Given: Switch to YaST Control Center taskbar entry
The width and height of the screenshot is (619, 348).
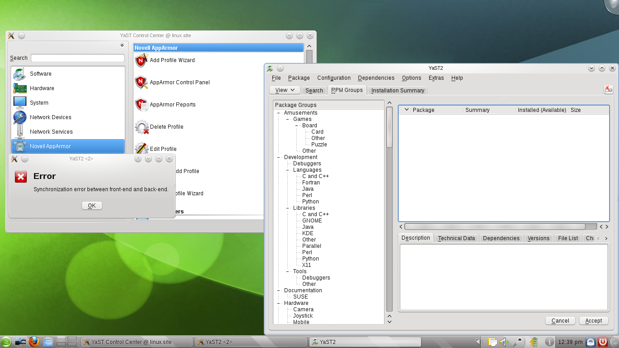Looking at the screenshot, I should tap(136, 342).
